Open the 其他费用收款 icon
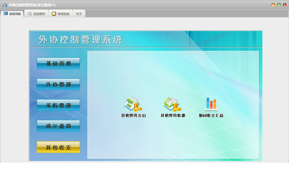This screenshot has height=189, width=289. 173,104
